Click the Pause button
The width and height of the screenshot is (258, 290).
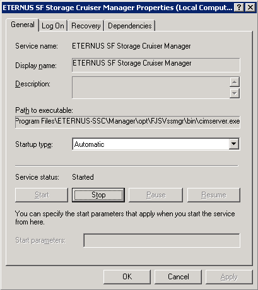tap(156, 195)
